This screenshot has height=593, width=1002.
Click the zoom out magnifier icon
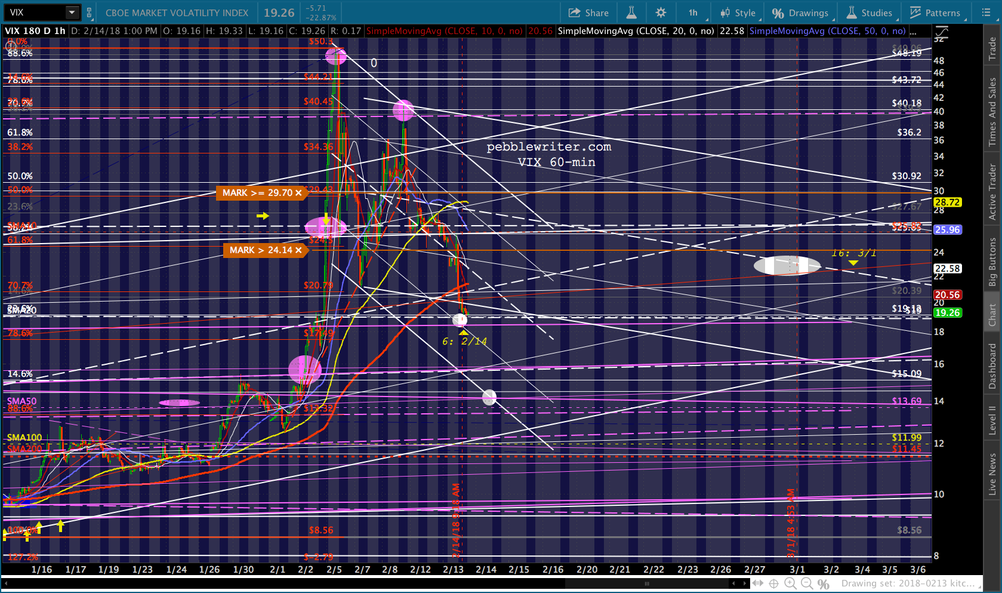click(x=807, y=583)
